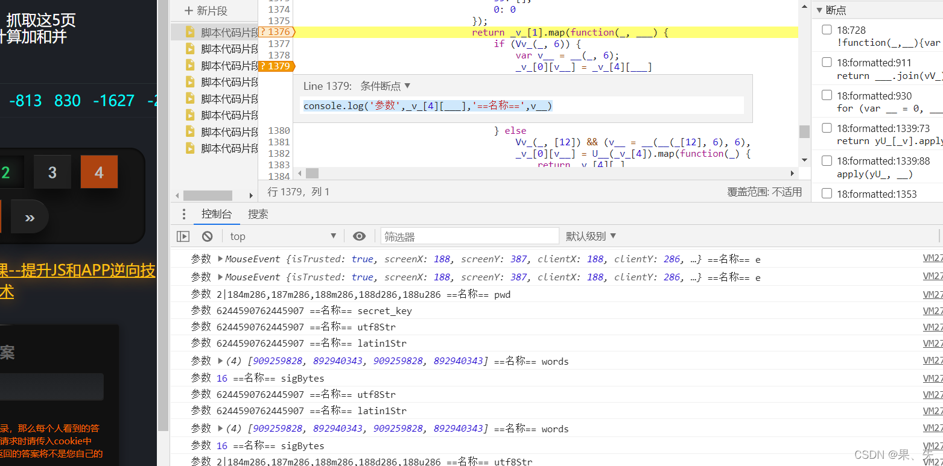Open the console three-dot options menu
Viewport: 943px width, 466px height.
tap(183, 214)
